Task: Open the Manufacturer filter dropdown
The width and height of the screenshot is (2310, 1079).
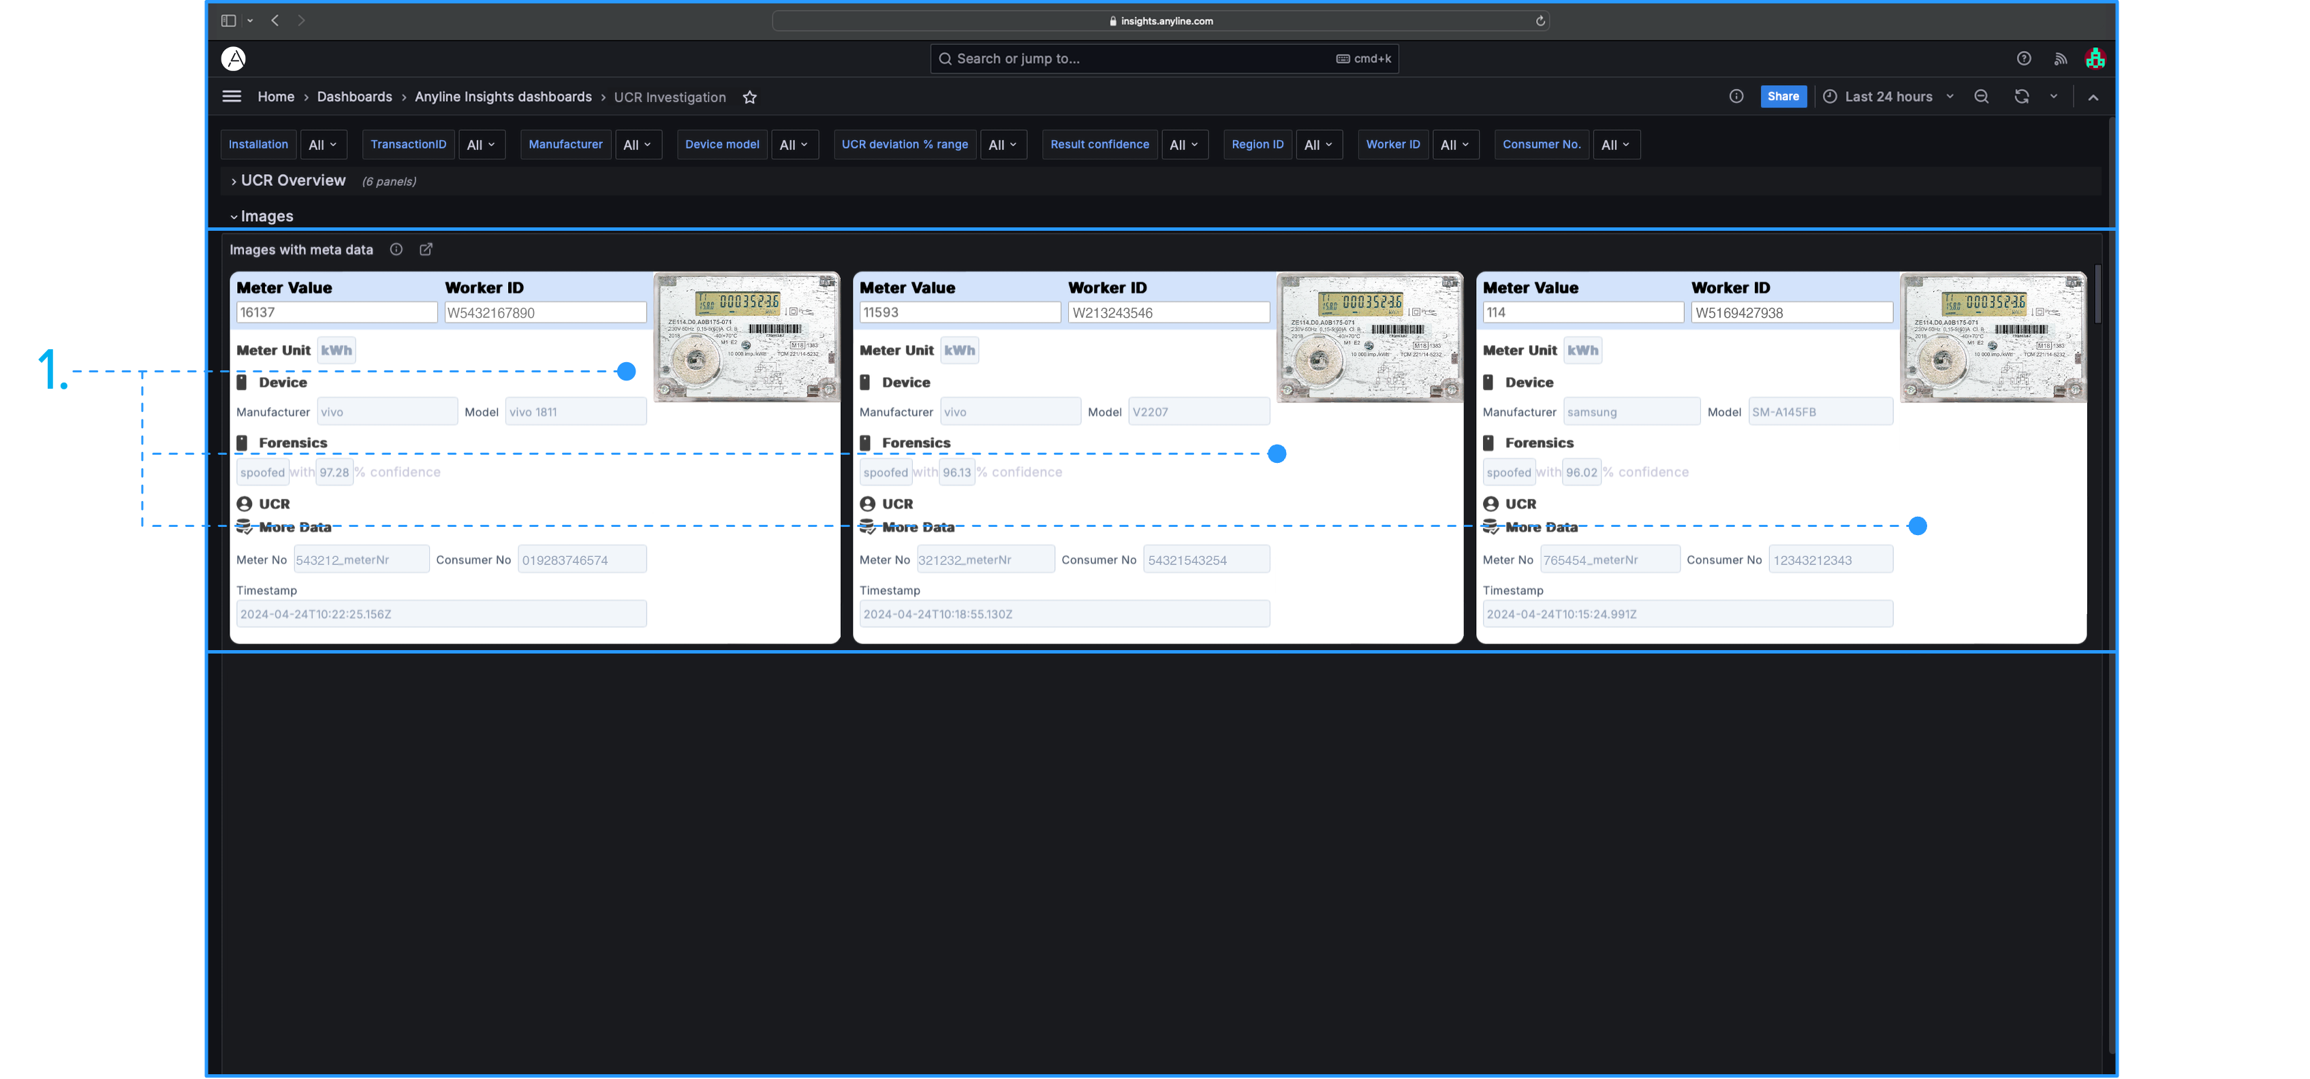Action: pyautogui.click(x=638, y=145)
